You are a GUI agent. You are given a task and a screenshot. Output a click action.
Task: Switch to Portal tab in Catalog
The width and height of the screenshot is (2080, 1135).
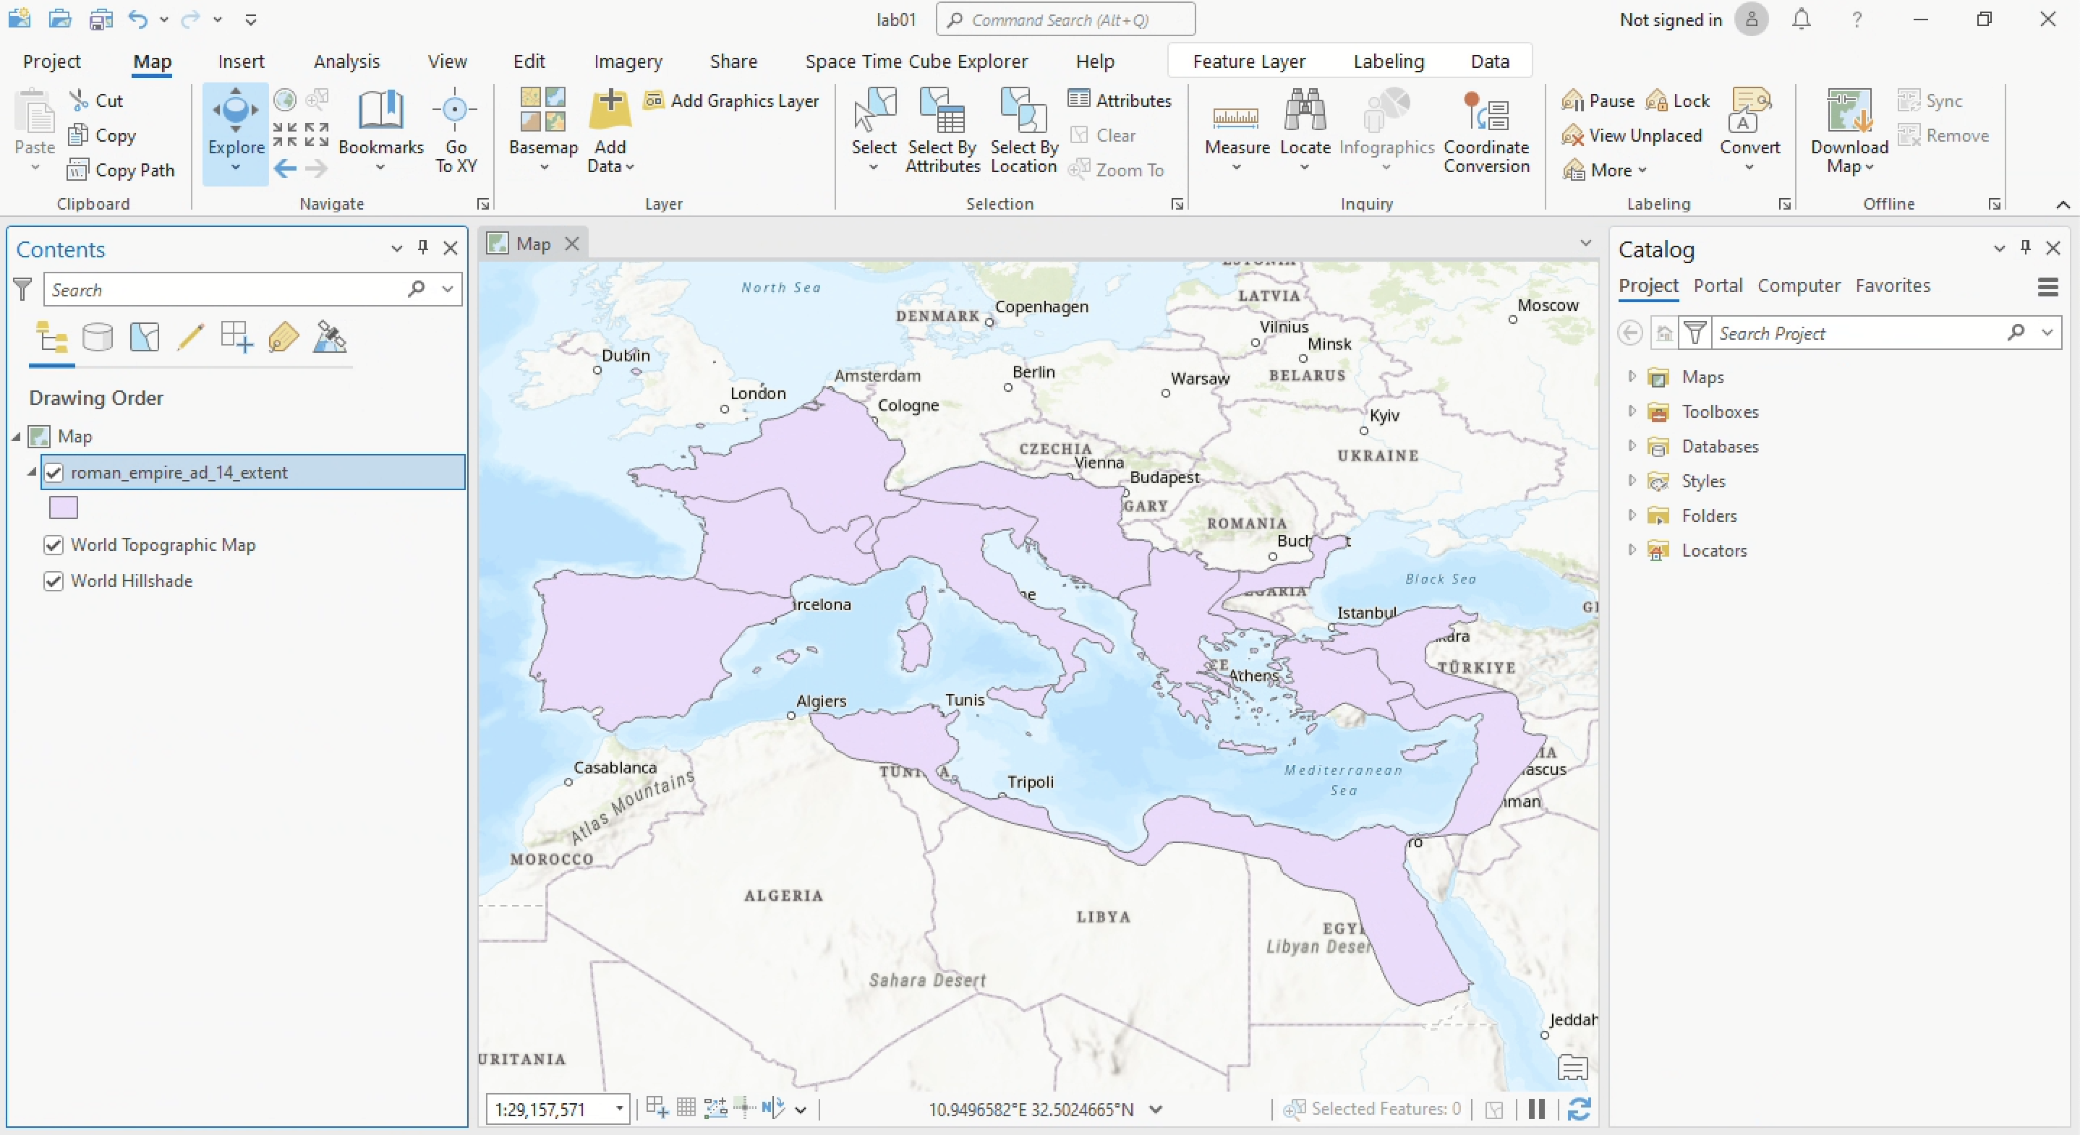pos(1718,286)
